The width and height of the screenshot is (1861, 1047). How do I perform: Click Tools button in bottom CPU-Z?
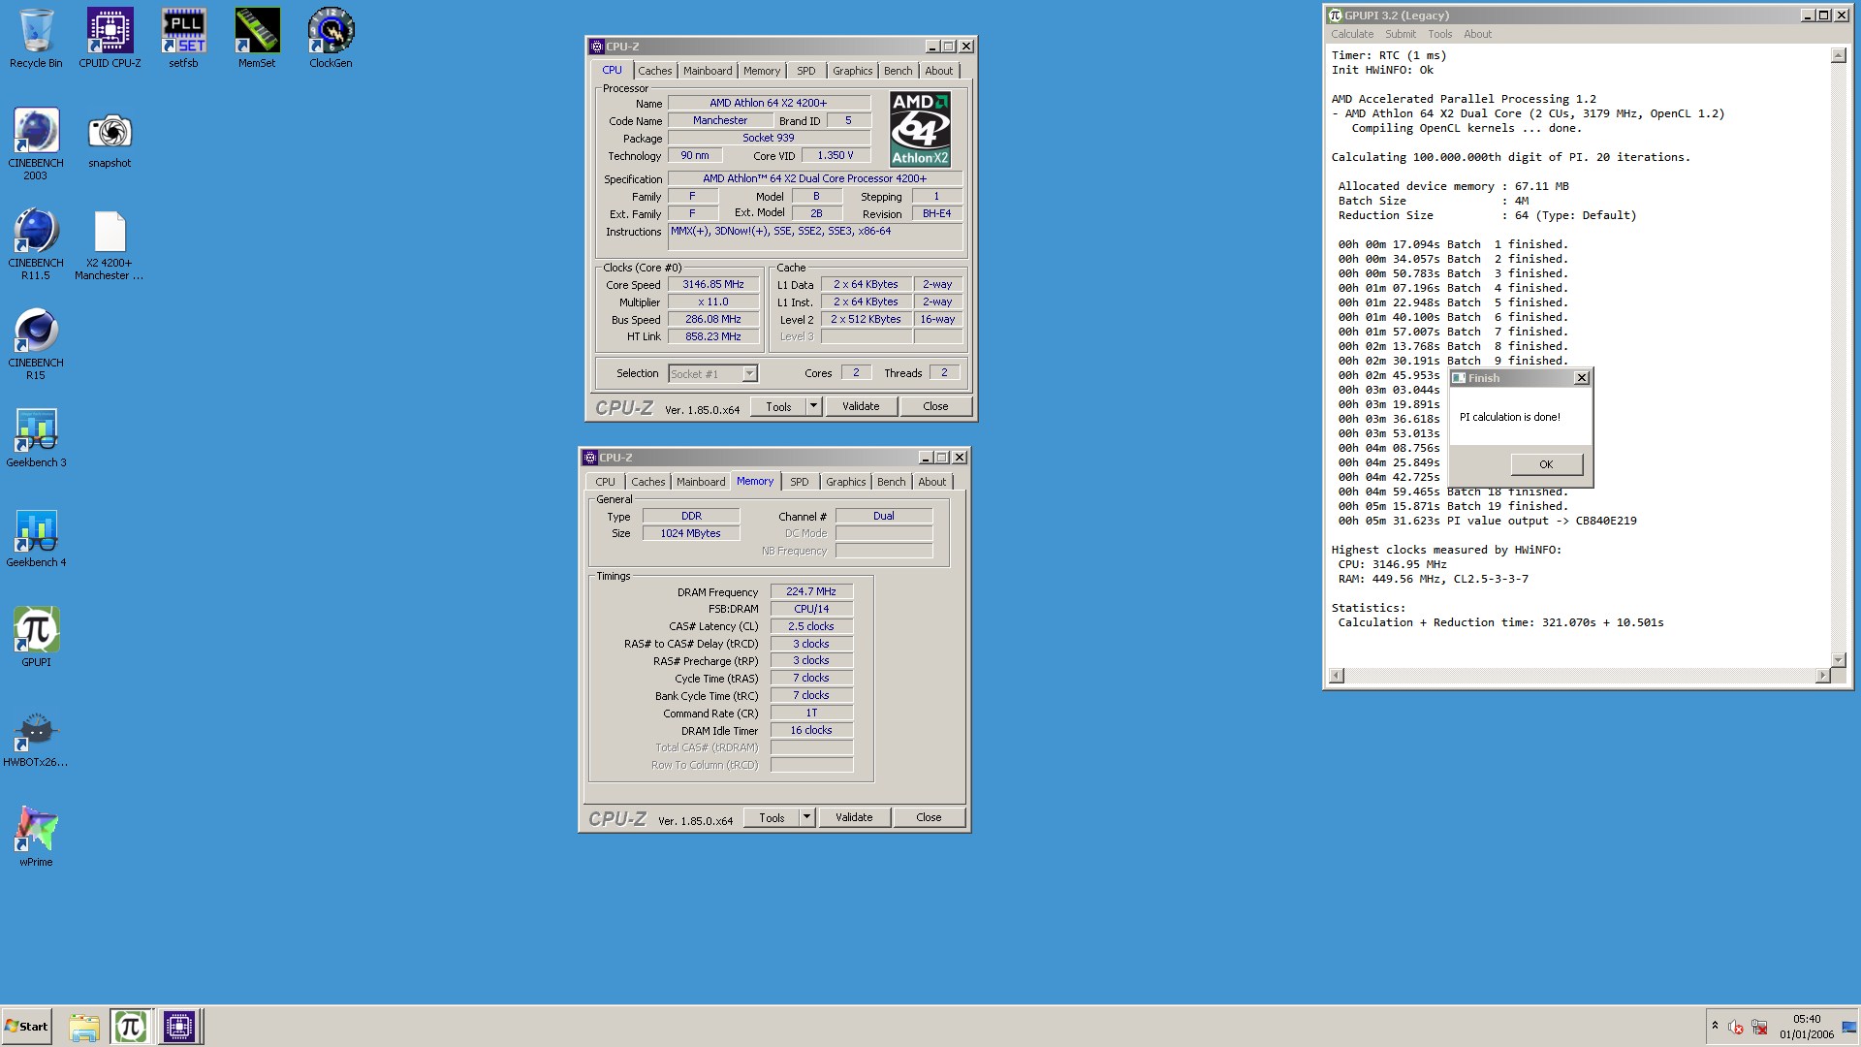click(772, 817)
